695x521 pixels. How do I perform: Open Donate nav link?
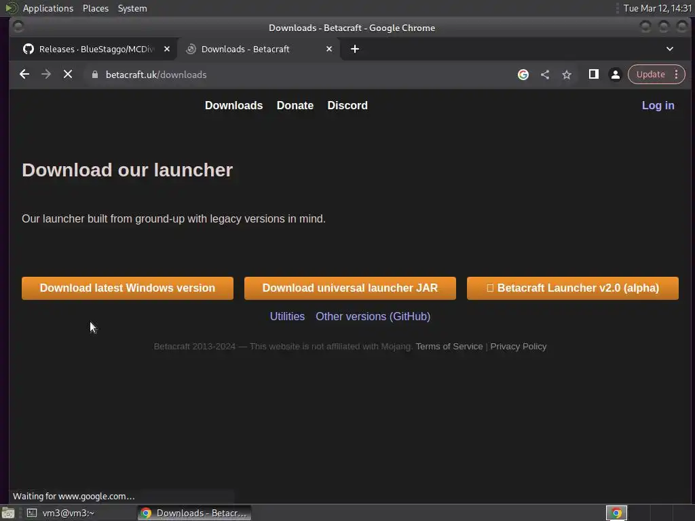click(x=295, y=105)
